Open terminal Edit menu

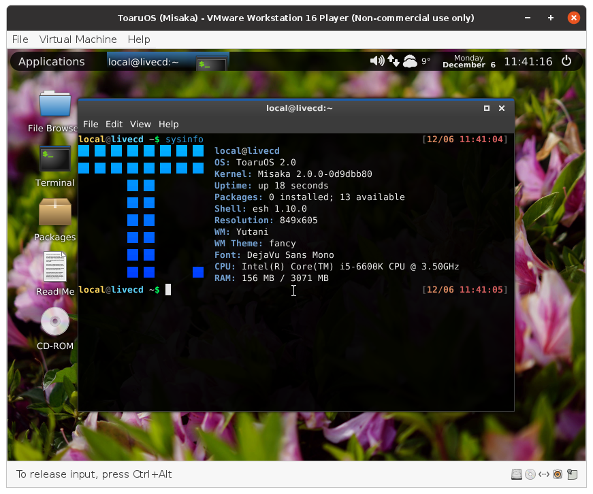114,124
